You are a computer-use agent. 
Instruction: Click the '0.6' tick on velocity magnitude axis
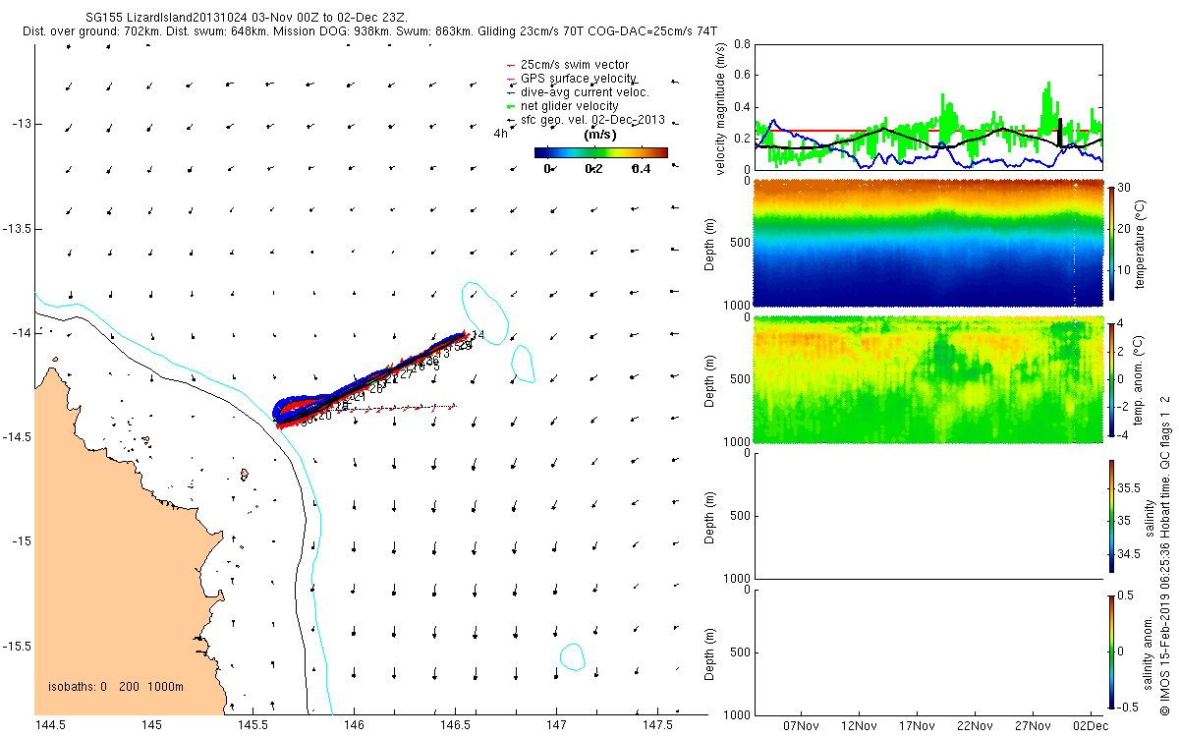[743, 76]
